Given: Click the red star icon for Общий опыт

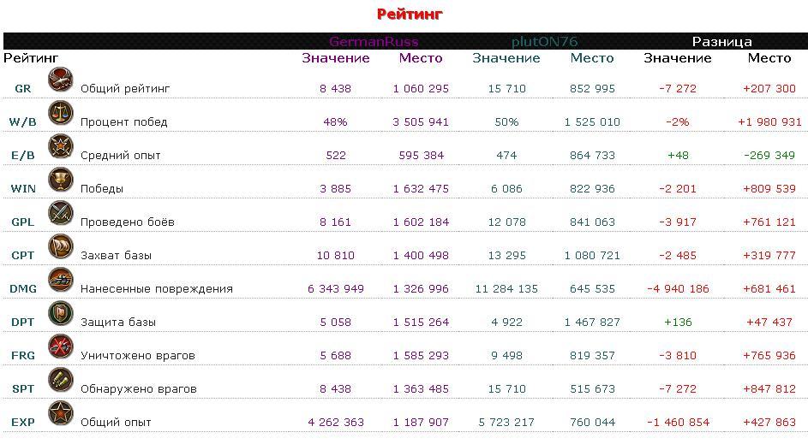Looking at the screenshot, I should (60, 414).
